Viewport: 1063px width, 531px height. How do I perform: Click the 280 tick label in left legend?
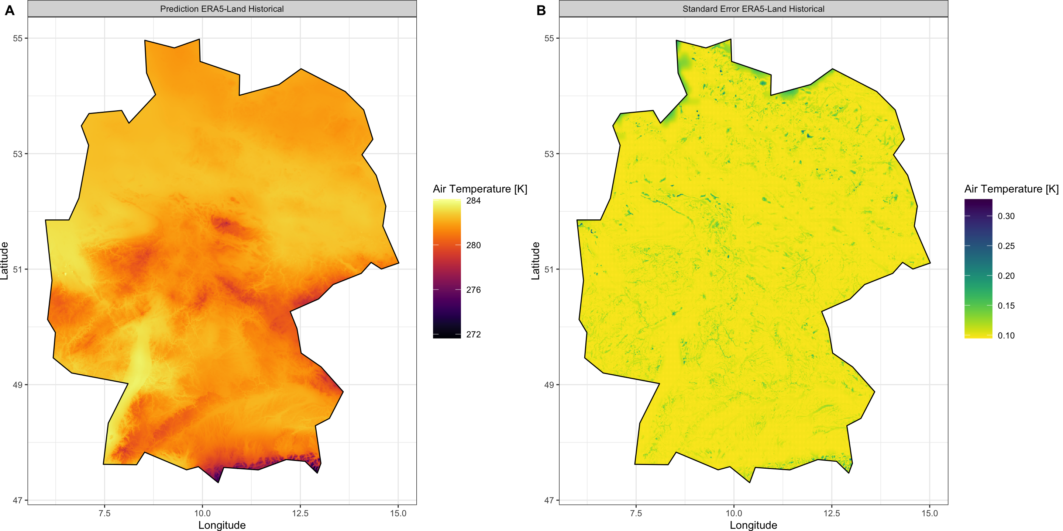(473, 245)
